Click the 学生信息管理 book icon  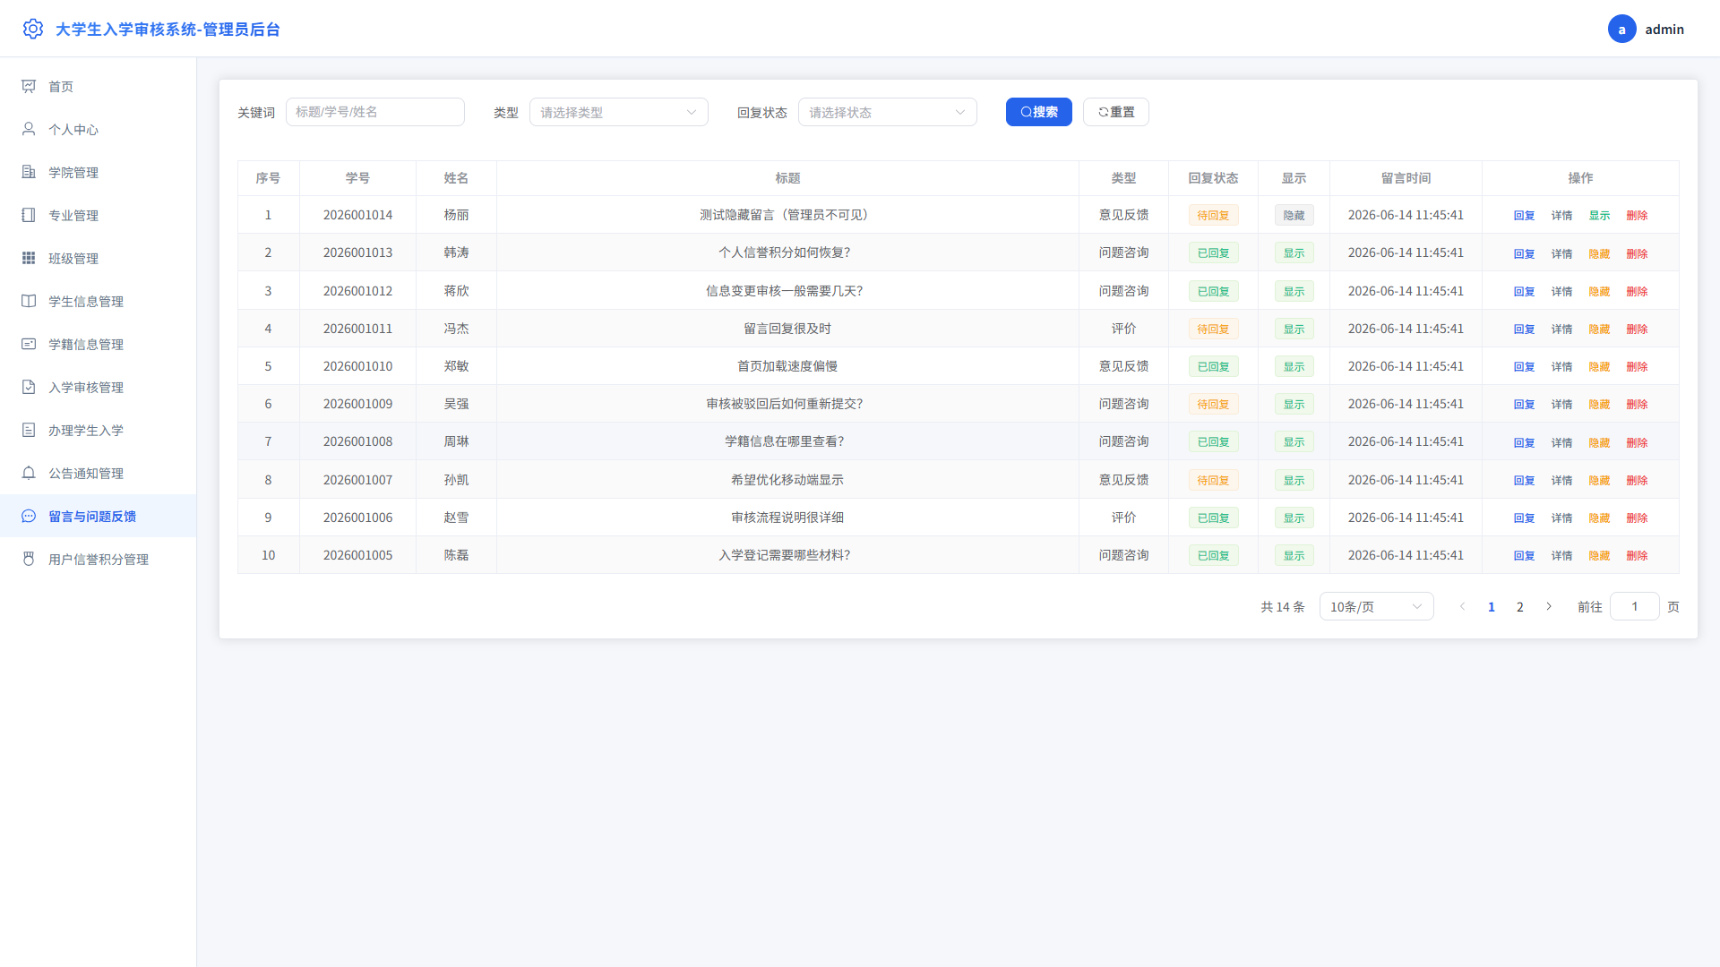[x=29, y=301]
